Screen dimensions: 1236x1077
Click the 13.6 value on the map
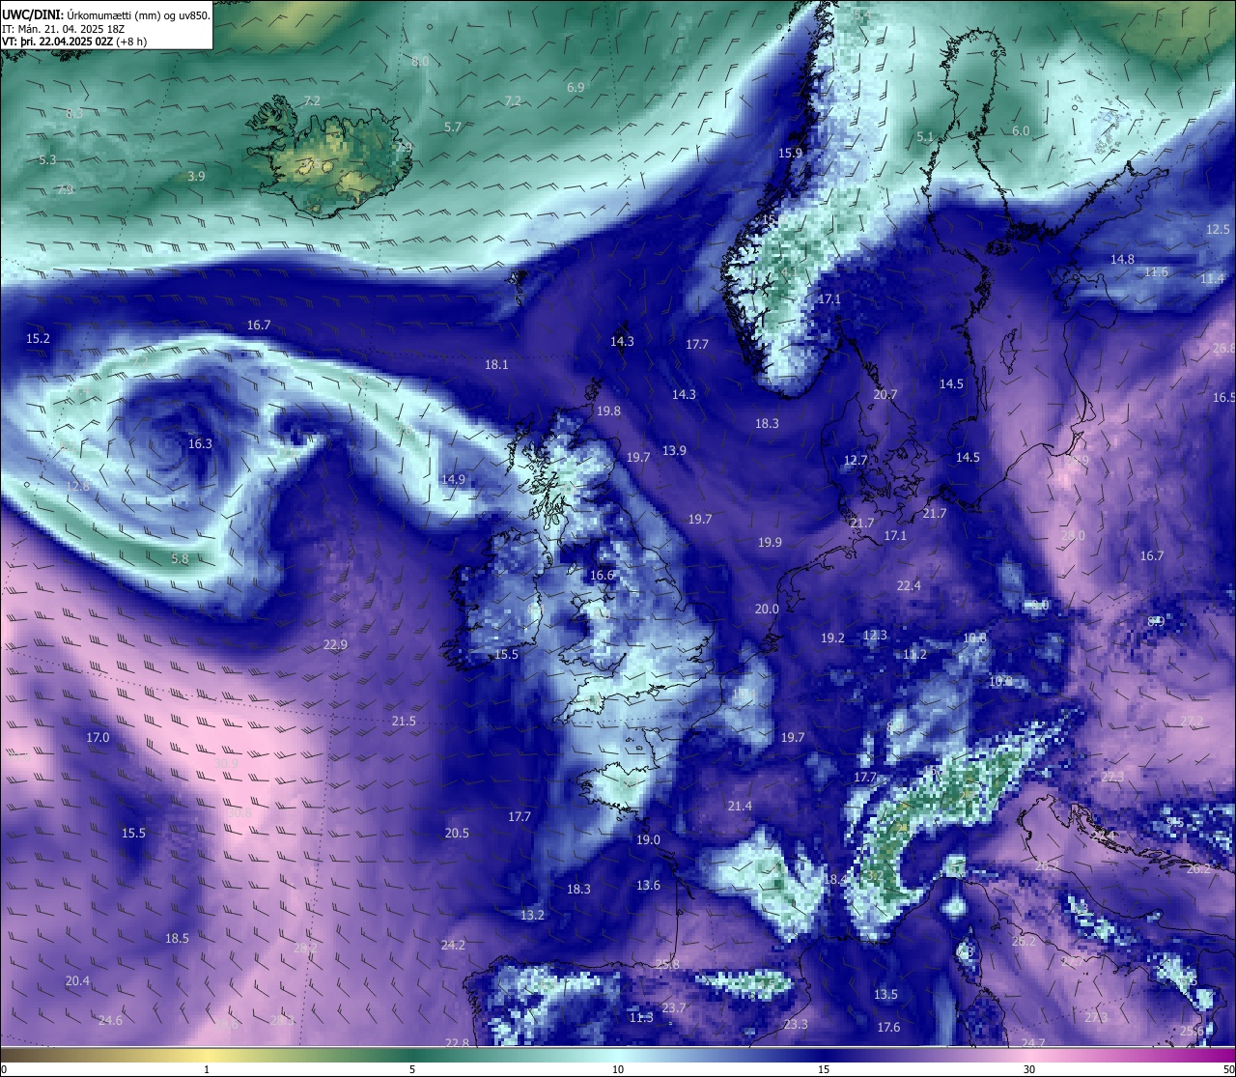tap(648, 886)
